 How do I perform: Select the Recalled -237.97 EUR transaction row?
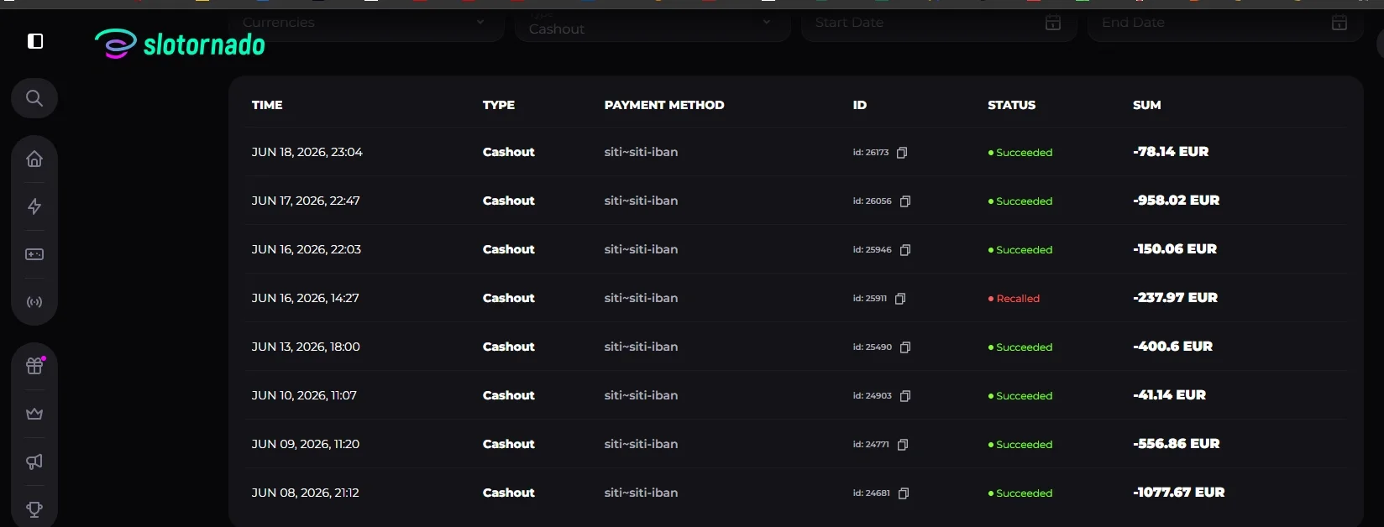tap(794, 298)
